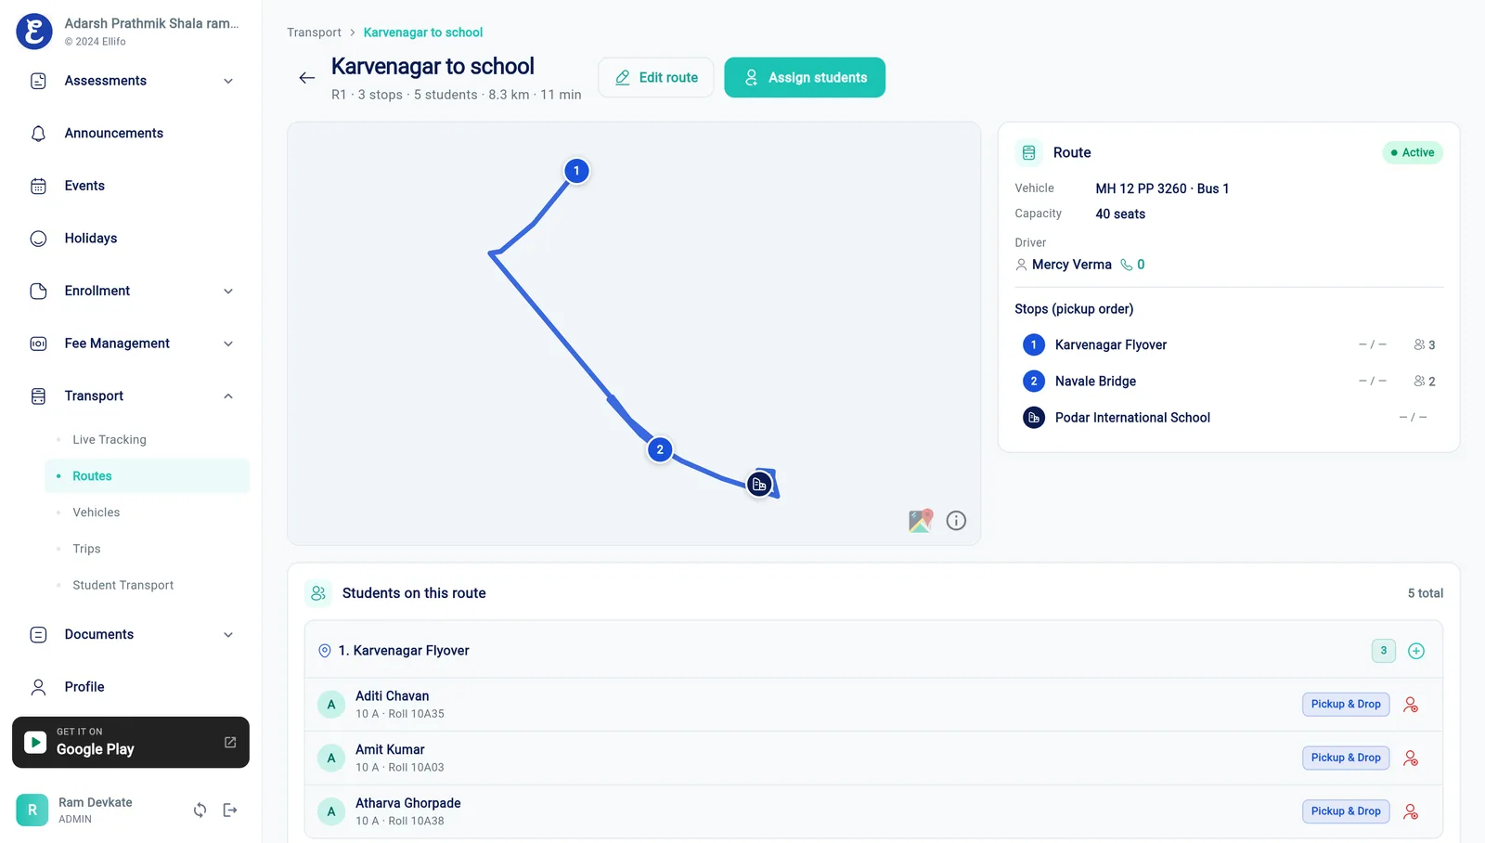Select Routes submenu item
The image size is (1485, 843).
(x=148, y=476)
